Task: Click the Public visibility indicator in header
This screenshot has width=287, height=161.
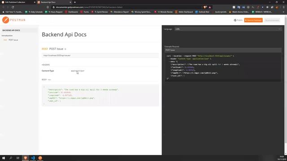Action: coord(238,20)
